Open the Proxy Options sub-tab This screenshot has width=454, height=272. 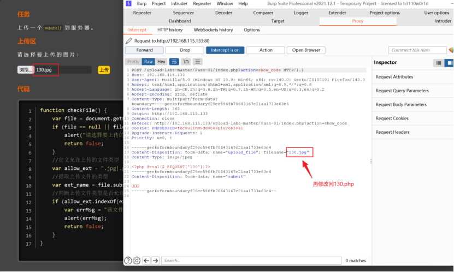(x=252, y=30)
